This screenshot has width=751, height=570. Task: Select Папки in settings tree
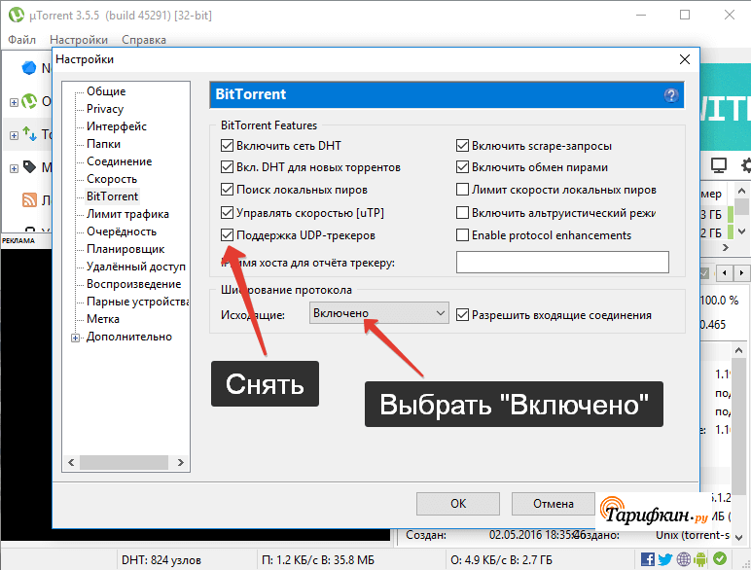[103, 144]
